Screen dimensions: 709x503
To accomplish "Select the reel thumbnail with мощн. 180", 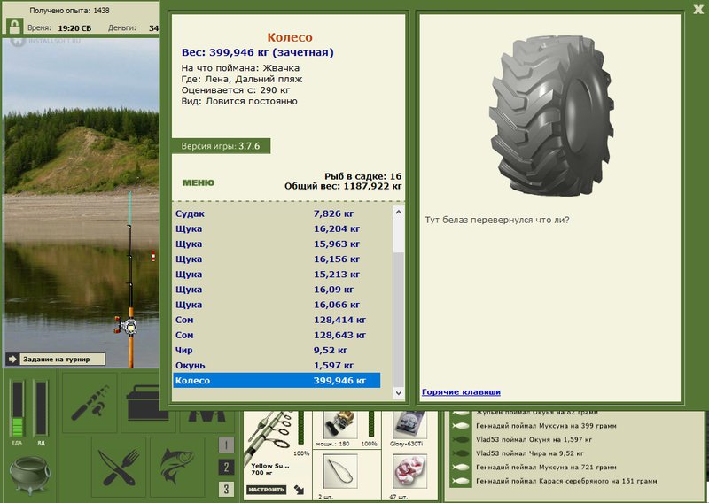I will tap(340, 425).
